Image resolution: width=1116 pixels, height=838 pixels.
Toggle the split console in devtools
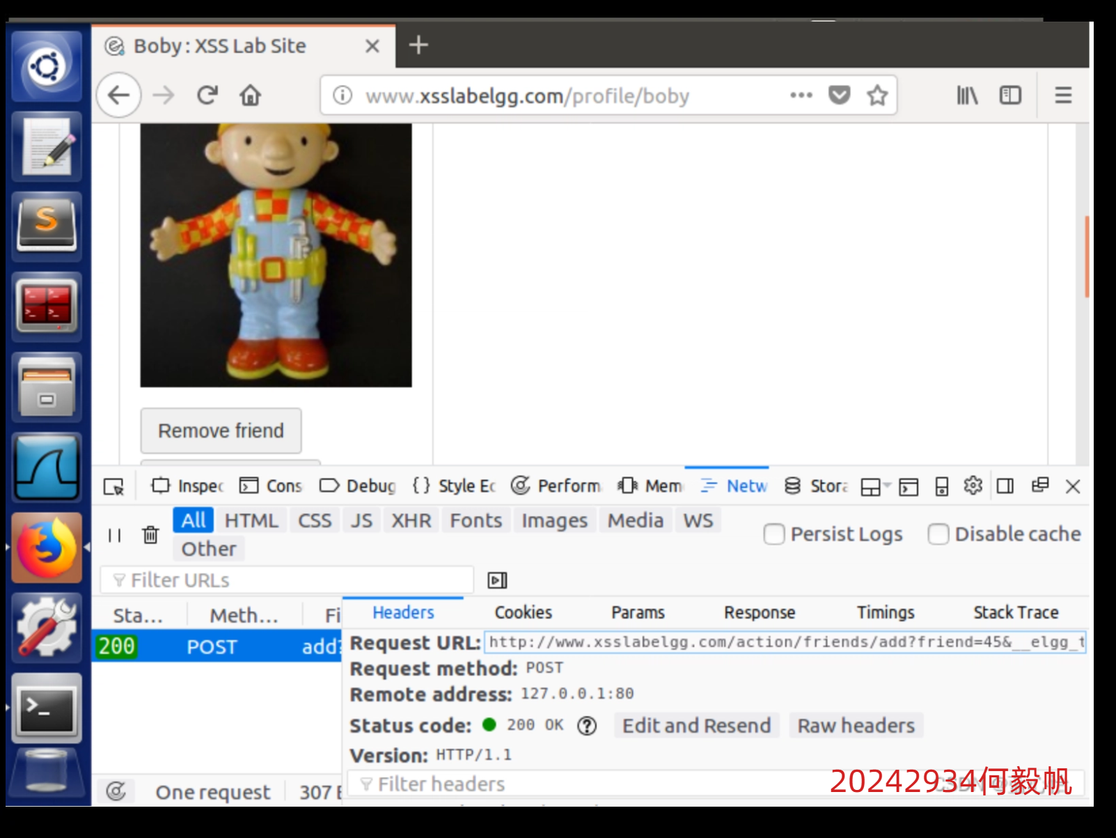click(909, 486)
